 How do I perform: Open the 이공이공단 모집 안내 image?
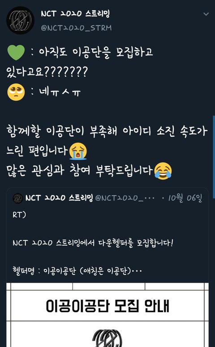[107, 315]
